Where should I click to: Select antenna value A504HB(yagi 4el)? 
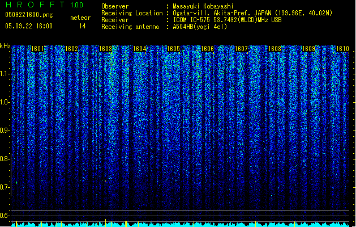(x=200, y=27)
